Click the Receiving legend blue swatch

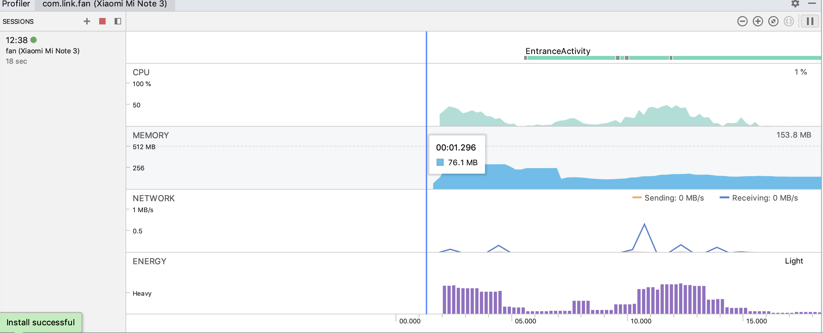[x=724, y=198]
